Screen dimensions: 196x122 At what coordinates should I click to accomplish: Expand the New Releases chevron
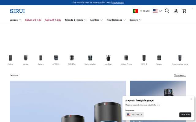tap(125, 20)
